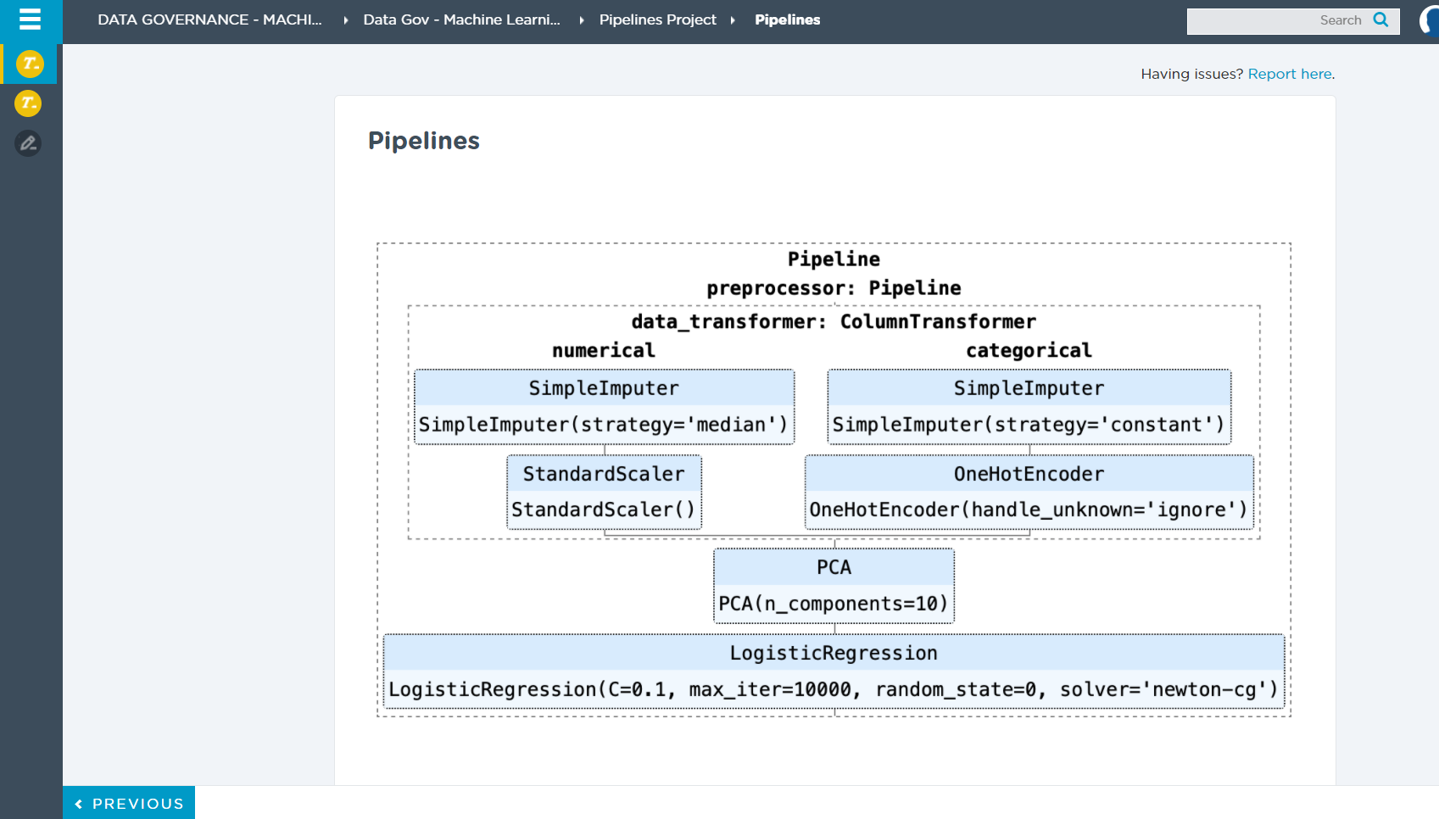
Task: Expand the numerical SimpleImputer block
Action: [x=604, y=388]
